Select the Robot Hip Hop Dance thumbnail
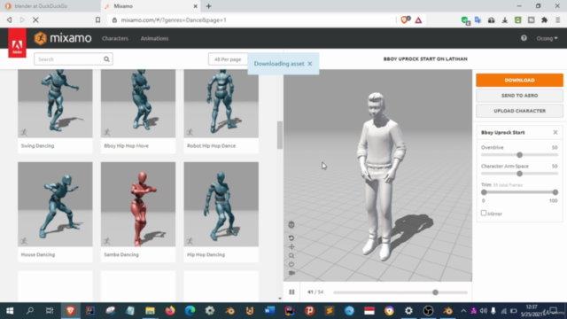567x319 pixels. point(221,104)
